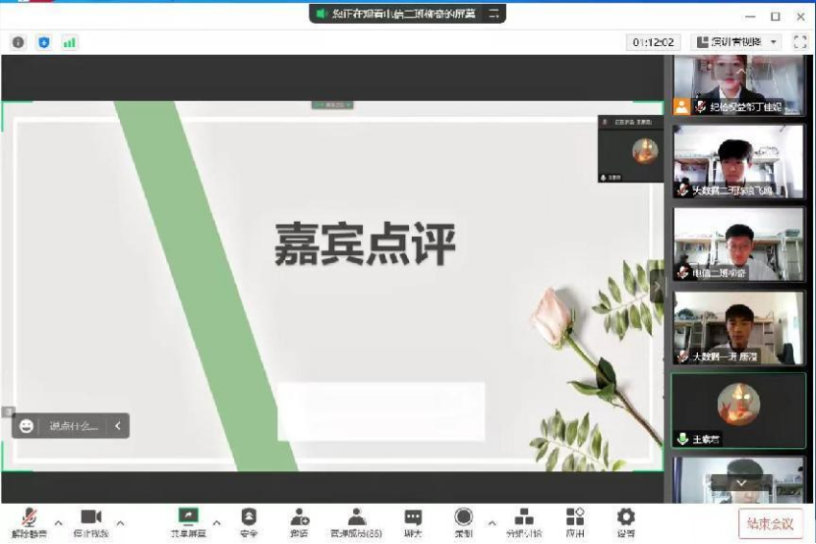Click the meeting info icon at top left
The image size is (816, 544).
pyautogui.click(x=18, y=42)
